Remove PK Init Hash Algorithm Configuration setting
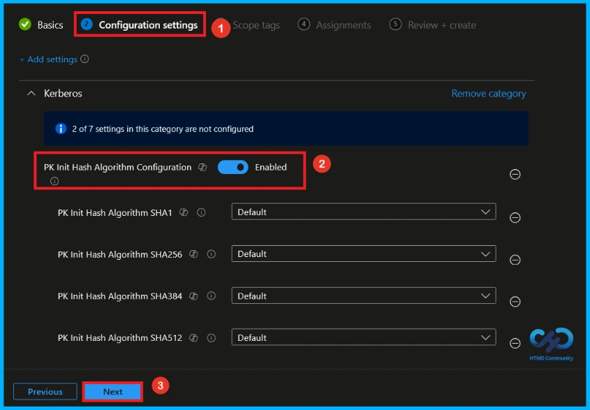This screenshot has width=590, height=410. (x=515, y=175)
